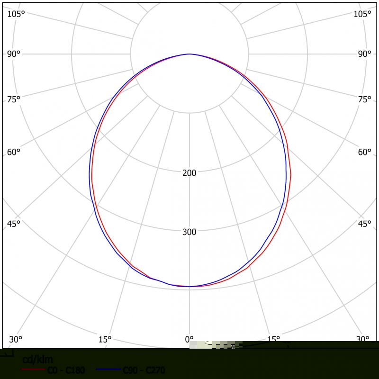Click the 300 radial value label
The height and width of the screenshot is (379, 379).
point(189,232)
